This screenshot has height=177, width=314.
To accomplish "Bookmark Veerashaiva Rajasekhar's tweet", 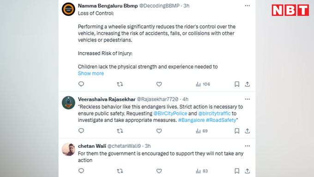I will coord(237,131).
